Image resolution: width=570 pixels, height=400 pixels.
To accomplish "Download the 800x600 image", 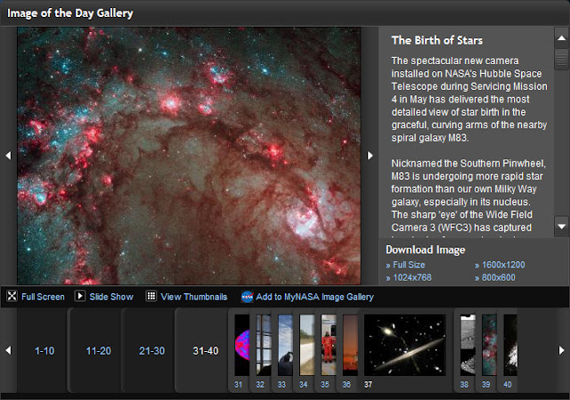I will coord(499,278).
